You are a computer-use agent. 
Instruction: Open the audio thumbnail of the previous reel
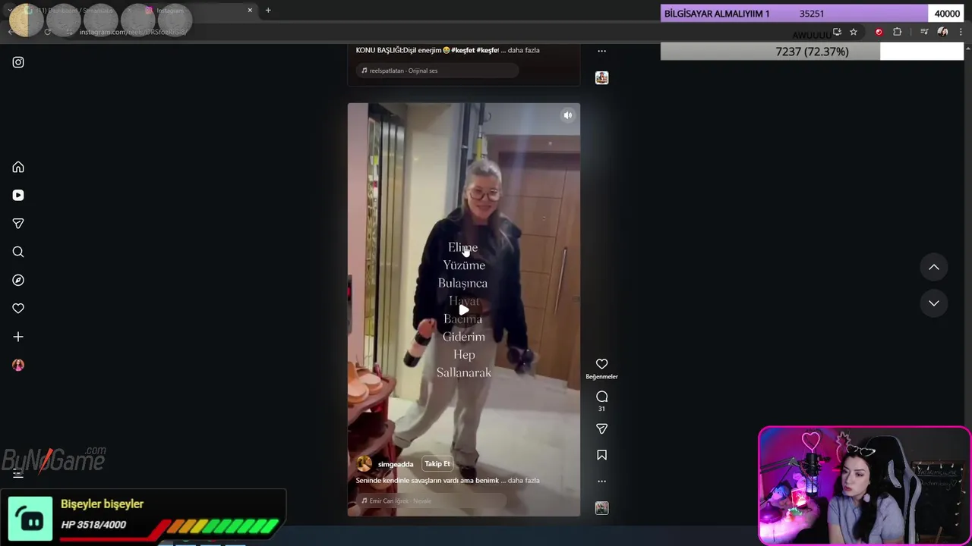click(601, 77)
